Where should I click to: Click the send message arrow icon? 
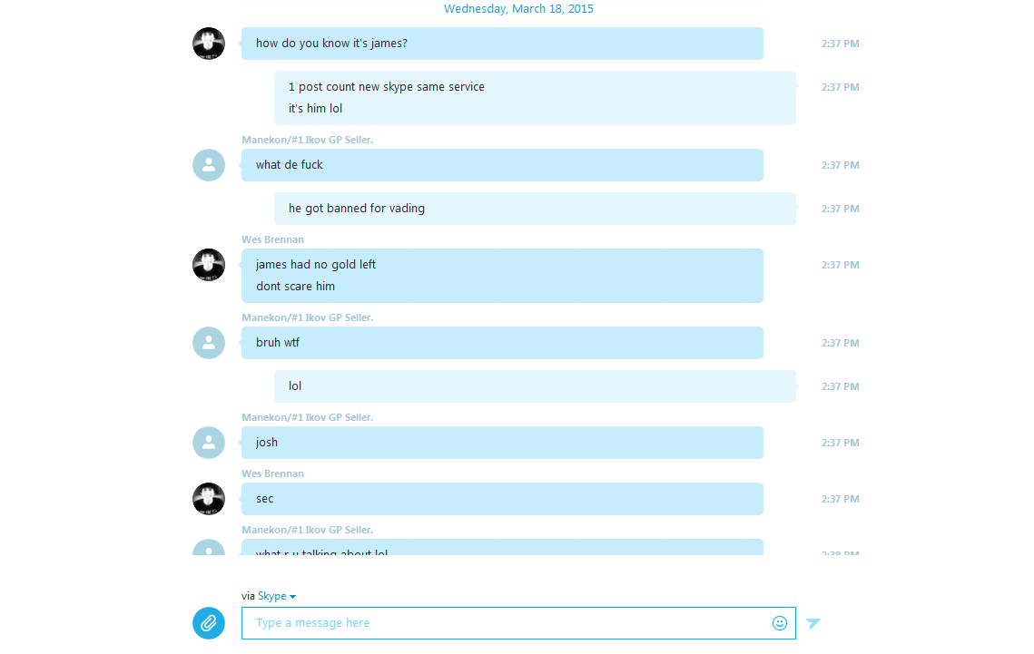click(x=813, y=623)
